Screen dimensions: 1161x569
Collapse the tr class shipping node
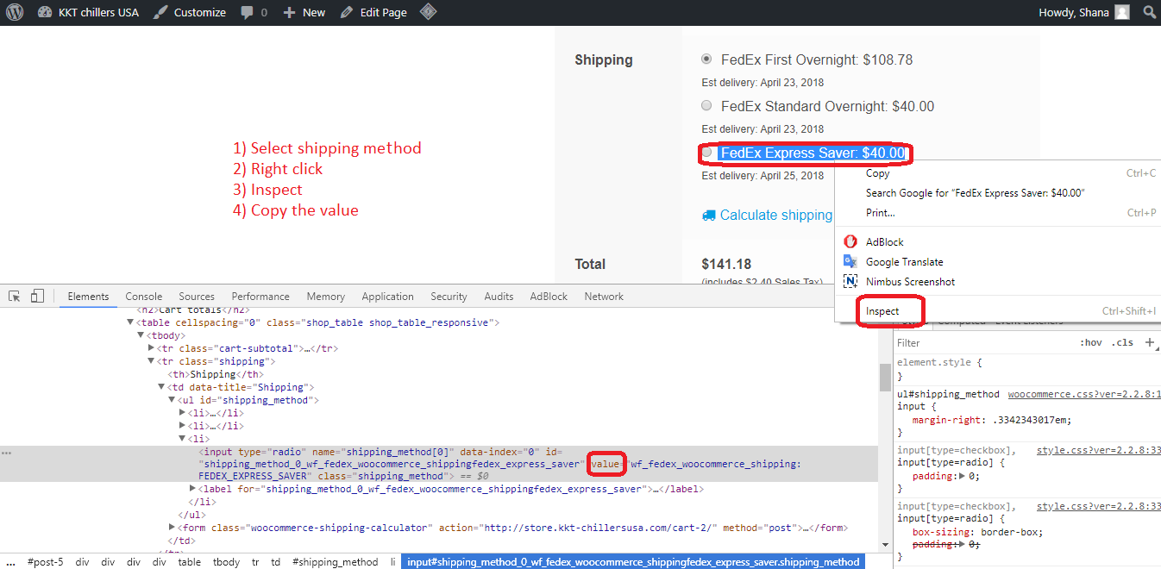click(152, 361)
